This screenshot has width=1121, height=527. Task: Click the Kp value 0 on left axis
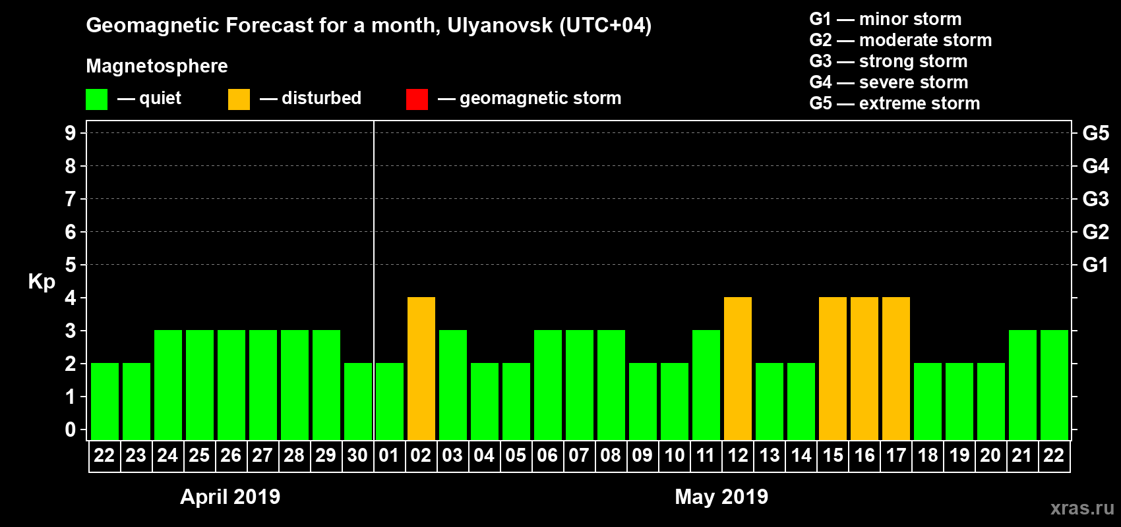(71, 430)
